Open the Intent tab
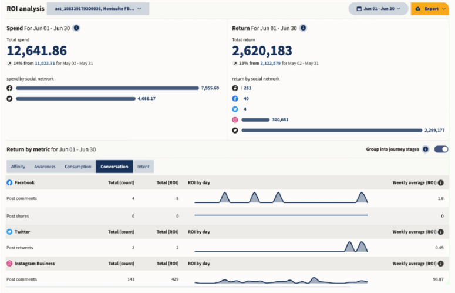The width and height of the screenshot is (455, 293). tap(143, 167)
